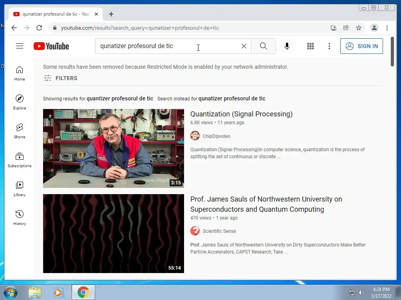The image size is (401, 300).
Task: Search instead for qunatizer profesorul de tic
Action: tap(232, 98)
